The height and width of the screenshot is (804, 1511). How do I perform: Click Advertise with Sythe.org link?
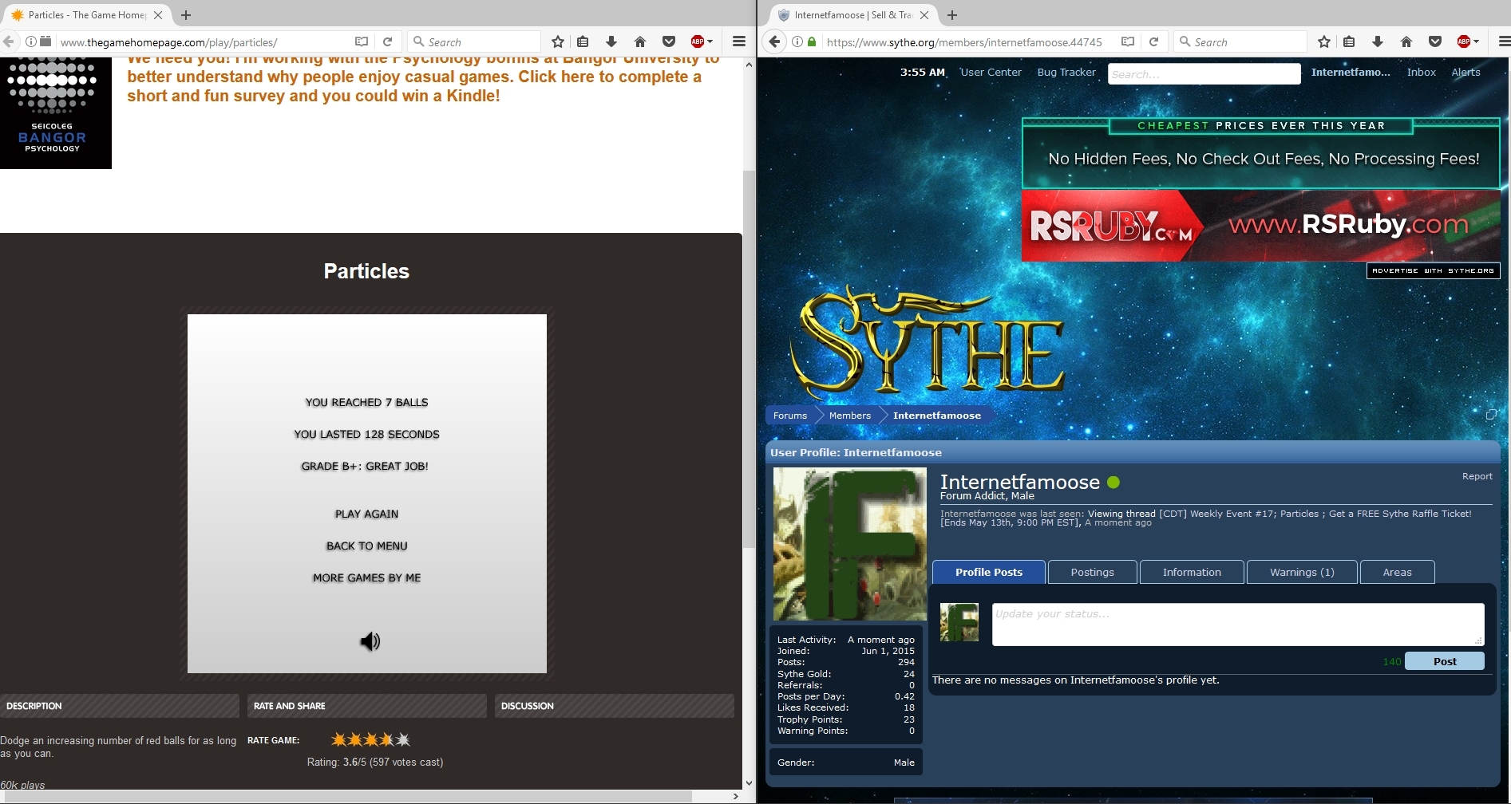click(x=1433, y=270)
